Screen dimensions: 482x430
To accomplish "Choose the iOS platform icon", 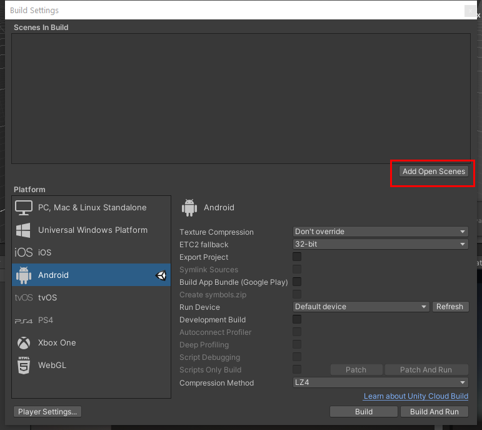I will tap(24, 253).
